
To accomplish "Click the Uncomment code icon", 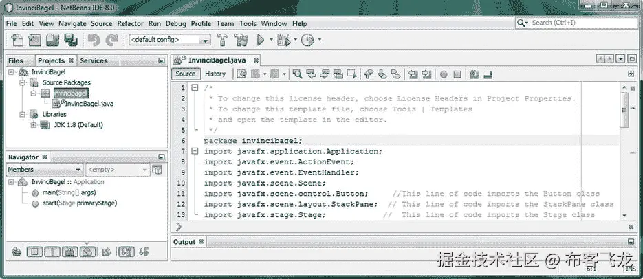I will tap(488, 74).
